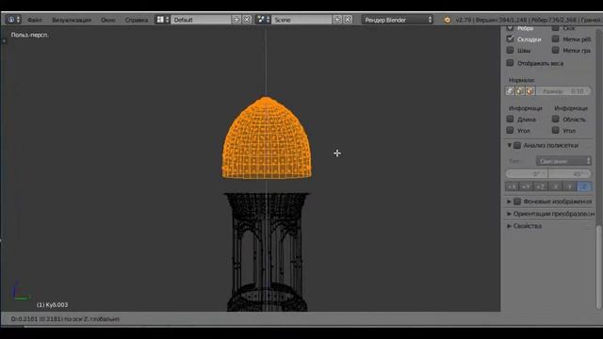Click the Blender logo icon in header
Screen dimensions: 603x339
[448, 20]
